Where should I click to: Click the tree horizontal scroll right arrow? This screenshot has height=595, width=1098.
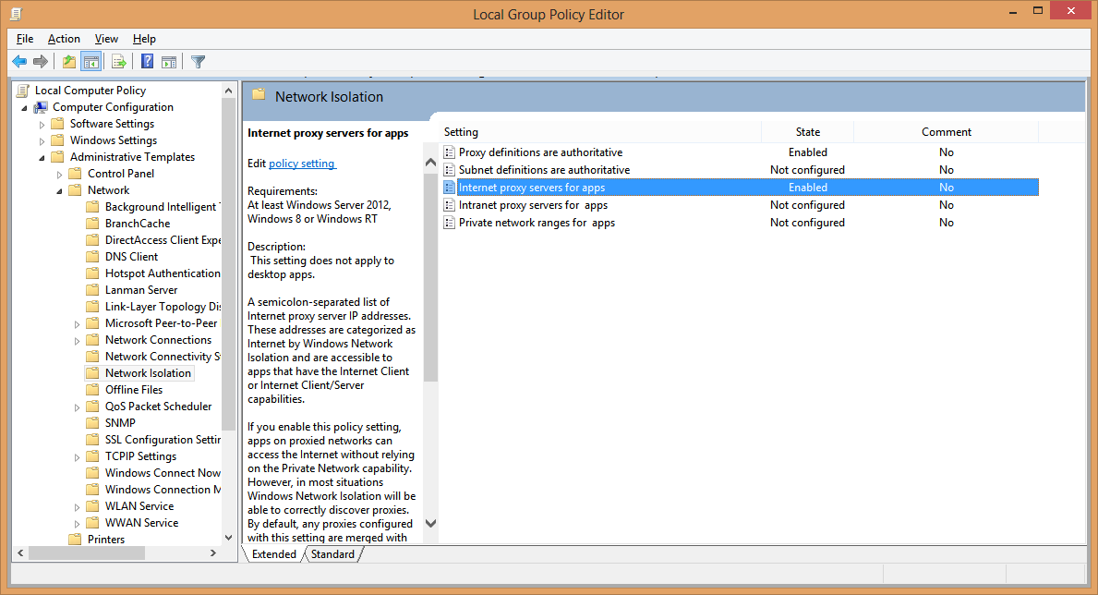pyautogui.click(x=213, y=552)
